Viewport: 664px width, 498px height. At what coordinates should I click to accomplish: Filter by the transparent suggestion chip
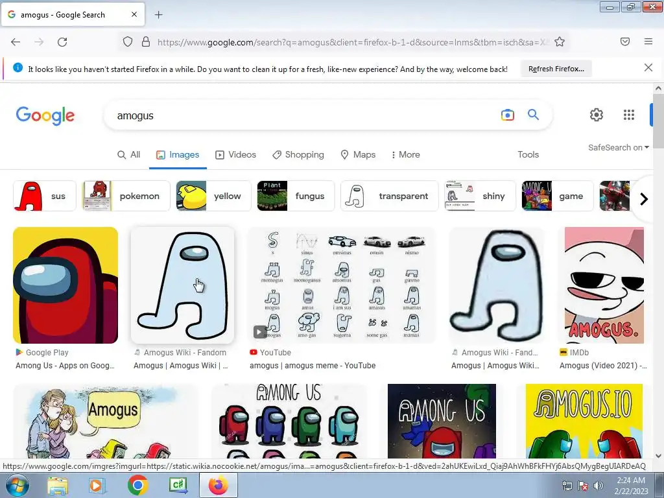pyautogui.click(x=389, y=196)
